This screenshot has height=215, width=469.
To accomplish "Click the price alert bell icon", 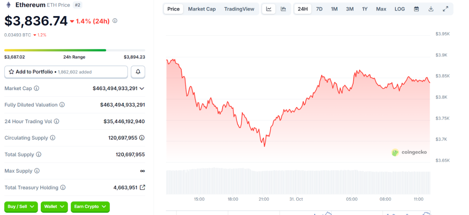I will [x=138, y=72].
